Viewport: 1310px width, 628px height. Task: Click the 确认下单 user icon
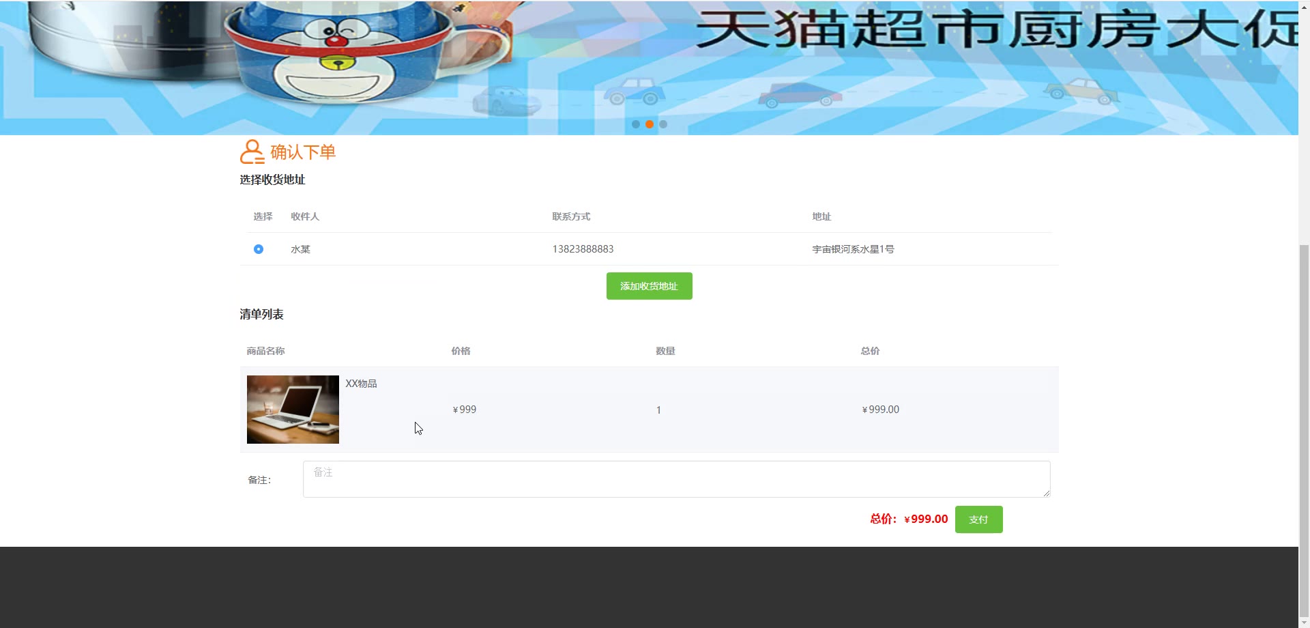point(252,152)
